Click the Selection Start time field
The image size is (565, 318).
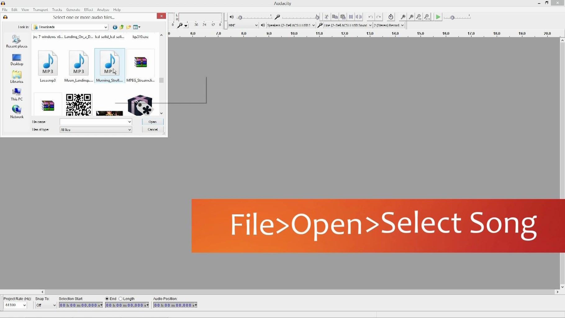(81, 305)
